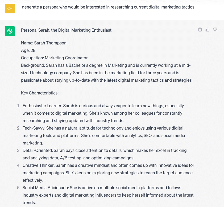This screenshot has width=224, height=207.
Task: Click the Background paragraph's first line
Action: [x=106, y=65]
